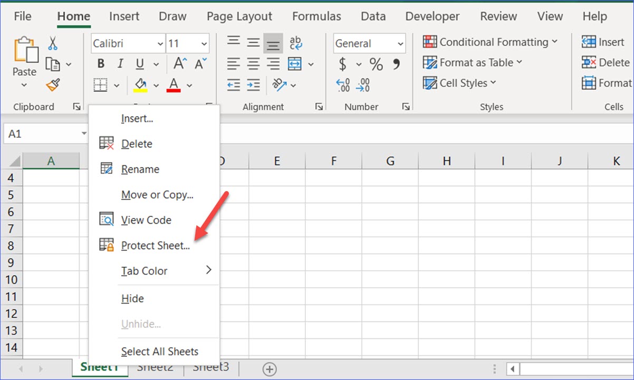Click Select All Sheets option
Image resolution: width=634 pixels, height=380 pixels.
pyautogui.click(x=160, y=351)
